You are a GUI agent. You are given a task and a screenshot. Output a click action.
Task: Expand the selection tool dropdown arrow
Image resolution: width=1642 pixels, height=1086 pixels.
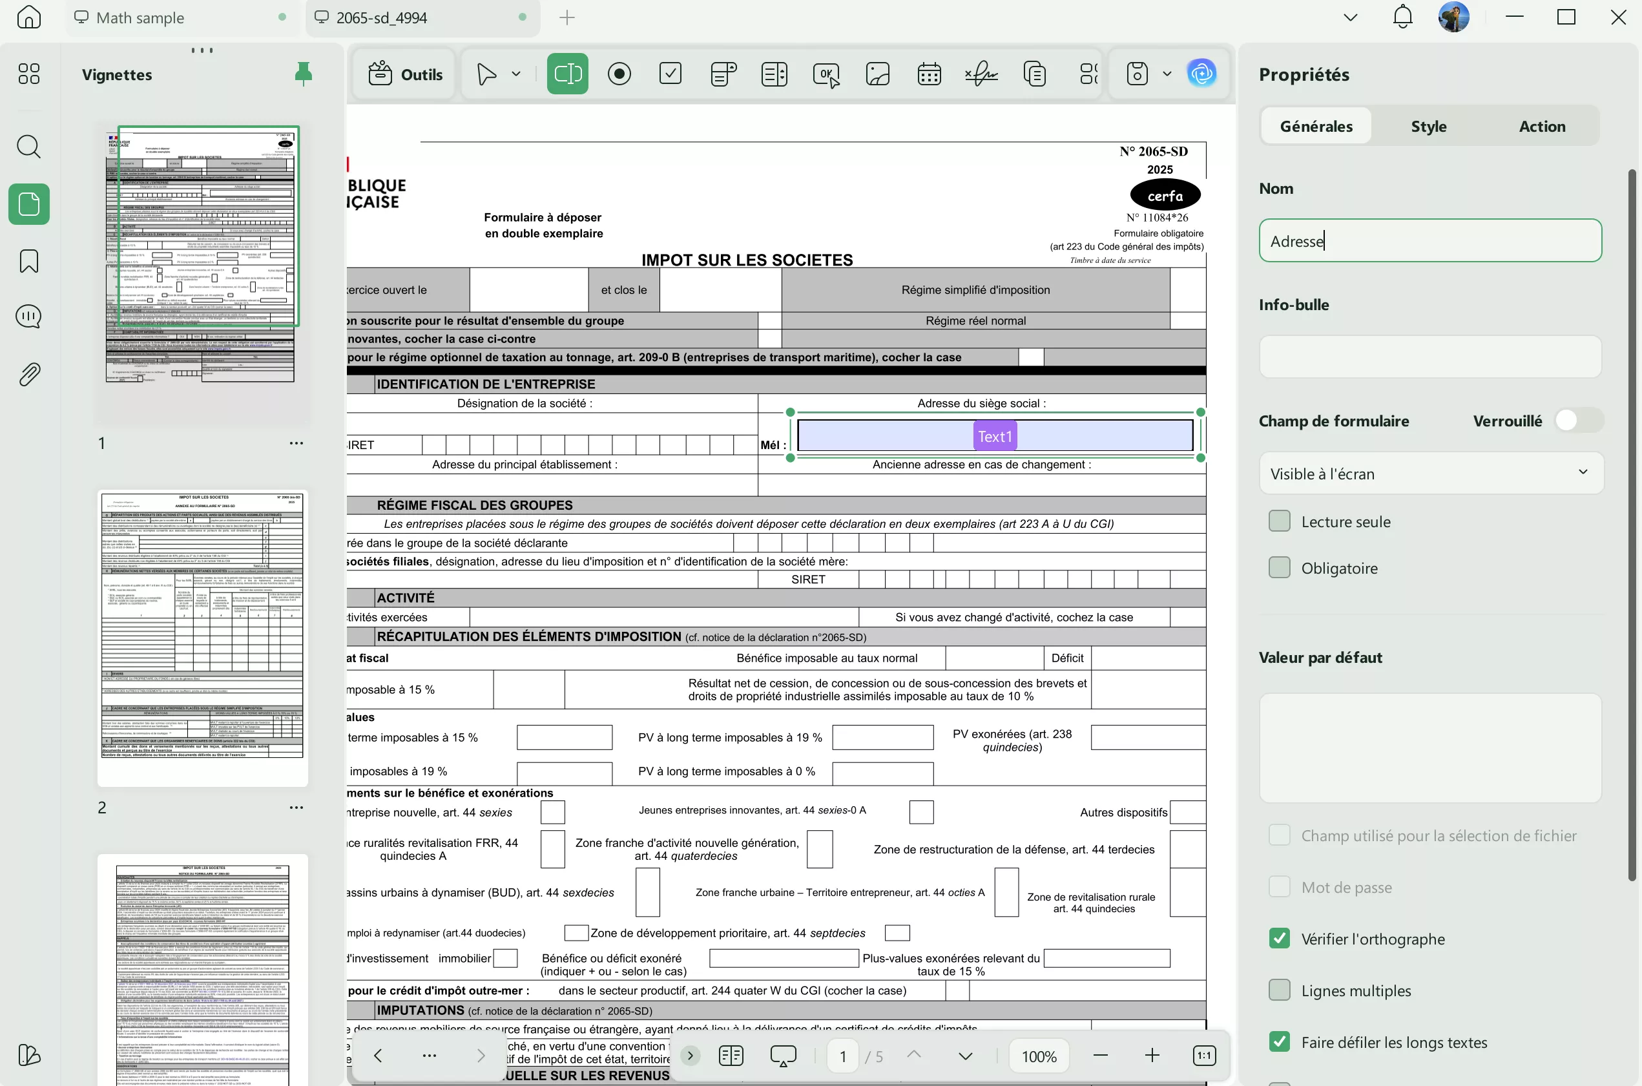pos(515,74)
